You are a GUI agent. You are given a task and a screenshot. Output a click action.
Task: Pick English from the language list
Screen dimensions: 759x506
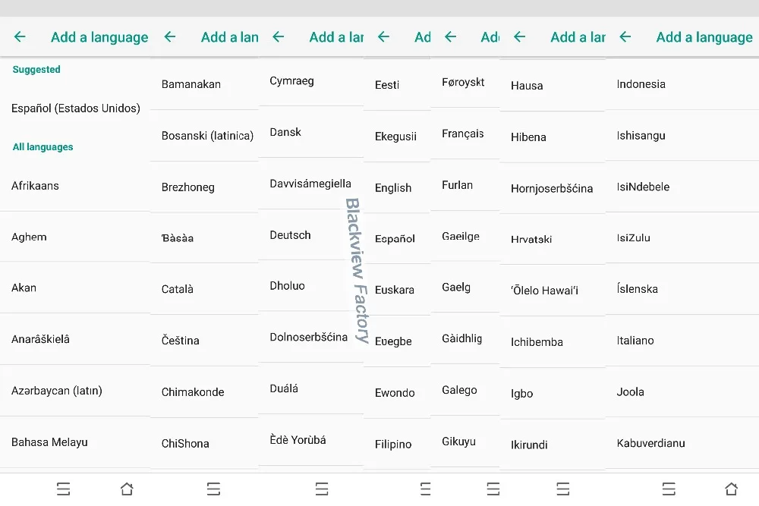click(397, 187)
